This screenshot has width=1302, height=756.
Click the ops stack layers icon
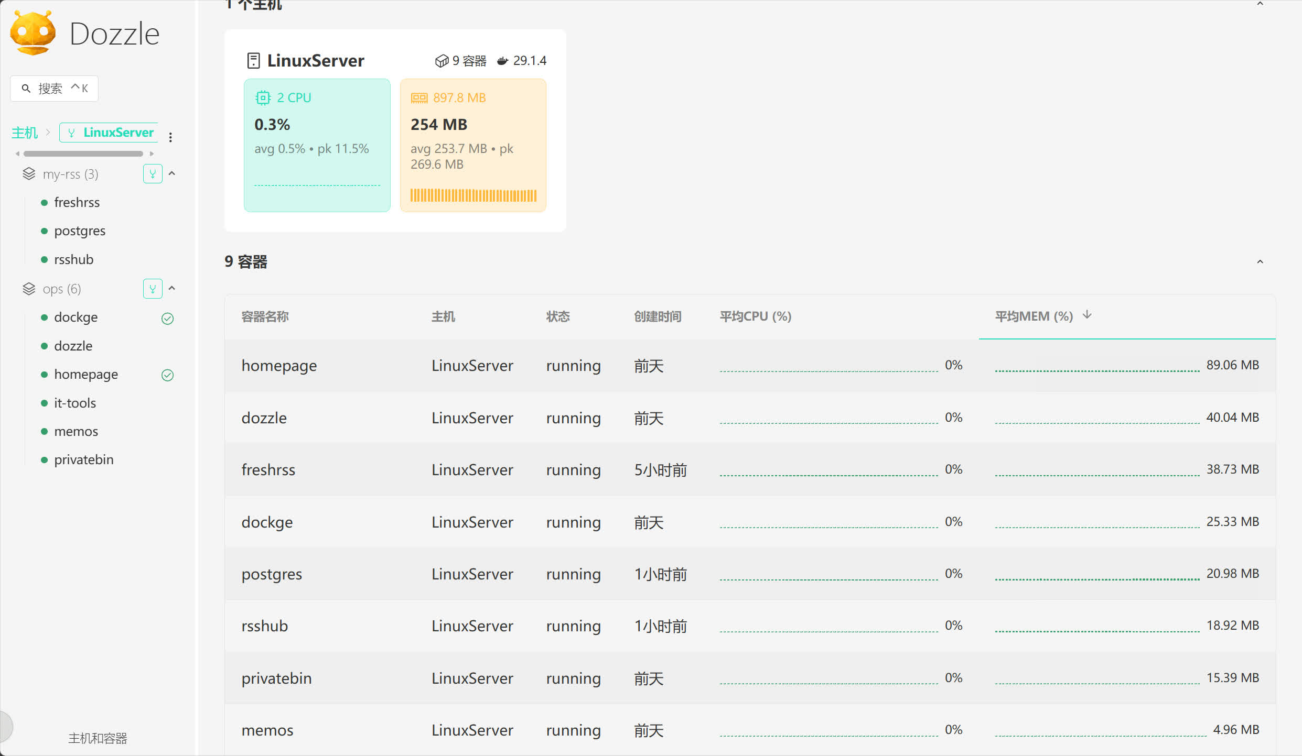(29, 289)
